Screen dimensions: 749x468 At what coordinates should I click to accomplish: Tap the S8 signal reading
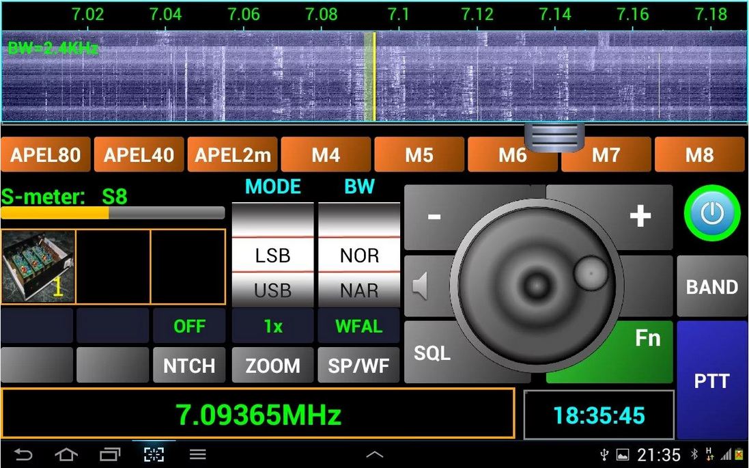115,197
